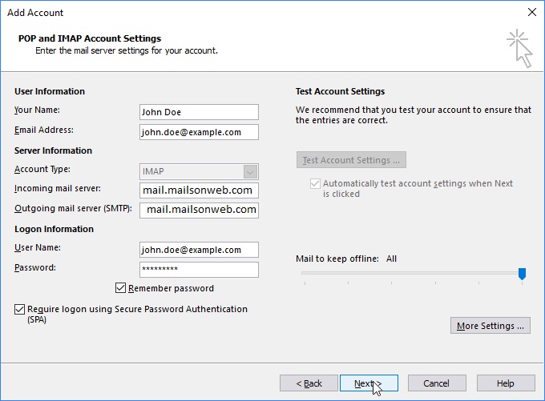
Task: Click into the Password field
Action: [199, 270]
